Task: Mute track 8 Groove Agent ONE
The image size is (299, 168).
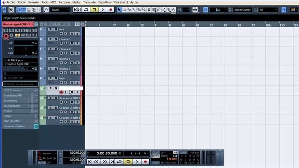Action: pyautogui.click(x=50, y=98)
